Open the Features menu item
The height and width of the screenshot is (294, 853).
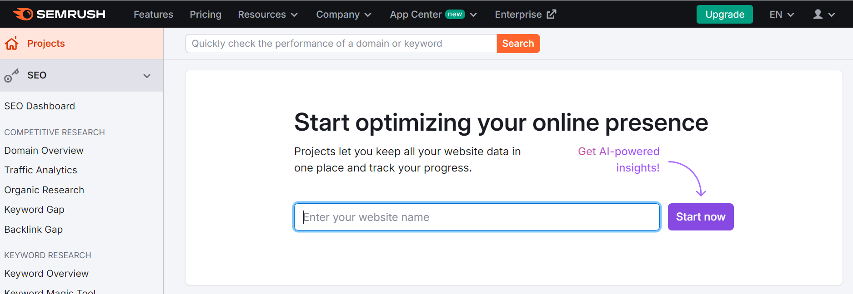pos(153,15)
